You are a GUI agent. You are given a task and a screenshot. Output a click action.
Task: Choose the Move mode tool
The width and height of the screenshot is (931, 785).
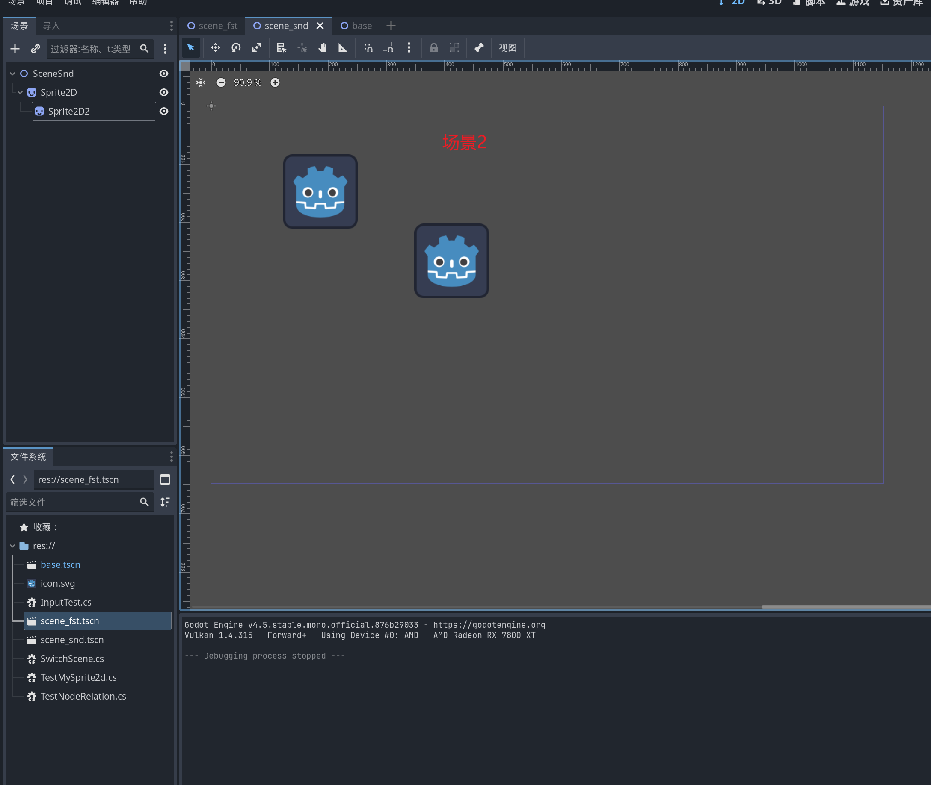coord(216,47)
